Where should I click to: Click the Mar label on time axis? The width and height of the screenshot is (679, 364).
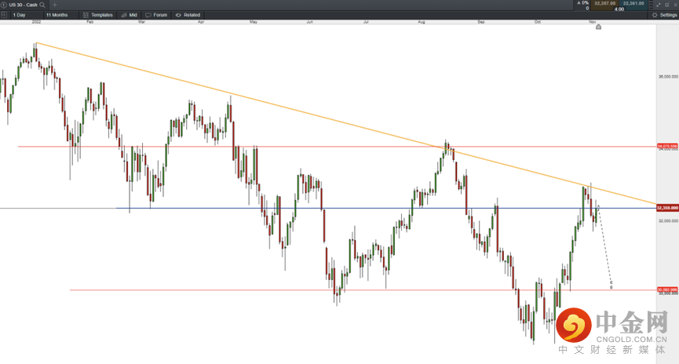141,22
